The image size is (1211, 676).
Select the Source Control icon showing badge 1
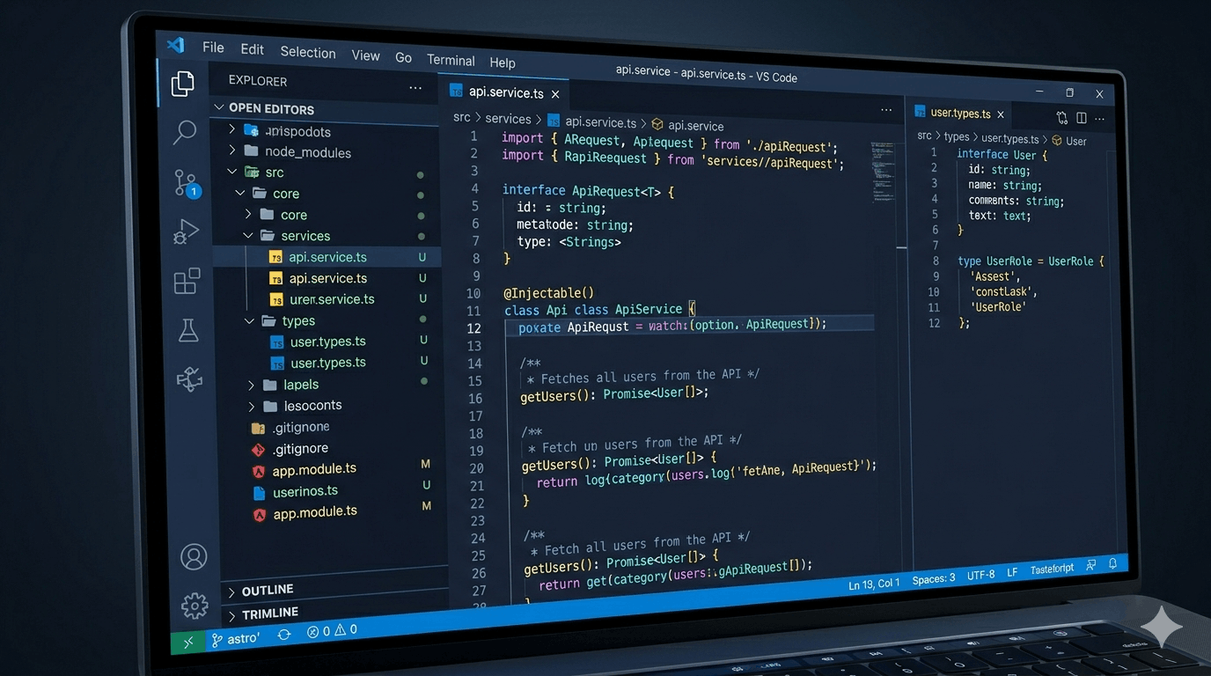click(x=185, y=182)
